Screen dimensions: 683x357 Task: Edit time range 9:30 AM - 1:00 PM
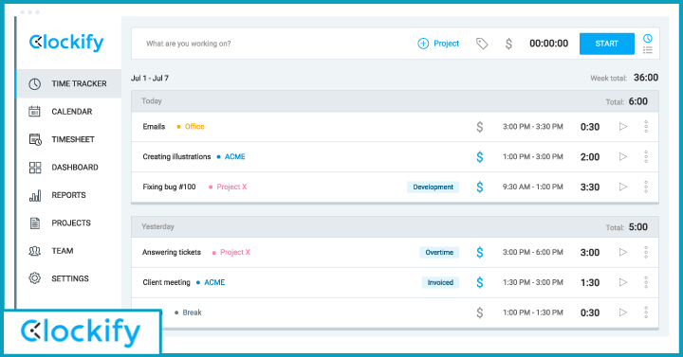click(533, 187)
